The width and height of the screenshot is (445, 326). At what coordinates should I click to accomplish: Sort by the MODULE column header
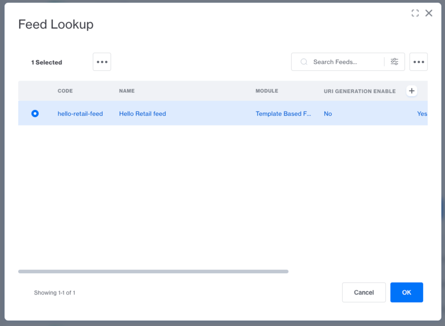266,91
